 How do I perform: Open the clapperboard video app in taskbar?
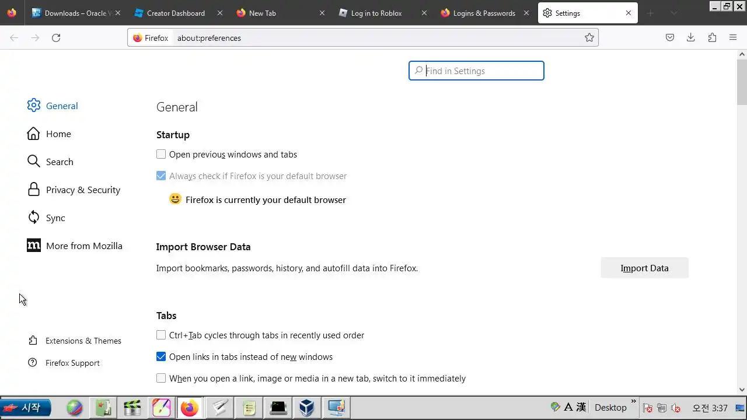click(x=132, y=408)
